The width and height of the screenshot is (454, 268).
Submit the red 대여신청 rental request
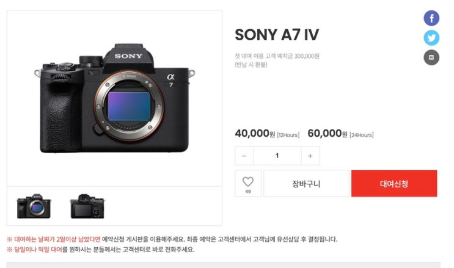(394, 184)
